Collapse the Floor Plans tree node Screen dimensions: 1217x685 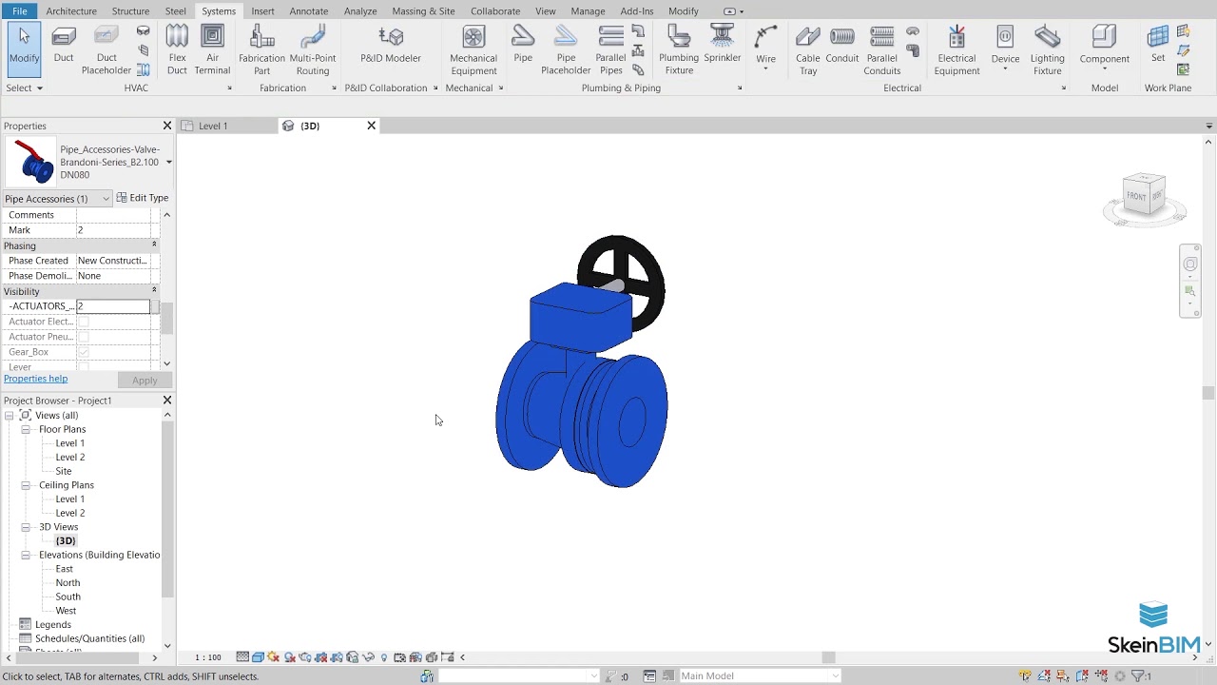coord(26,429)
